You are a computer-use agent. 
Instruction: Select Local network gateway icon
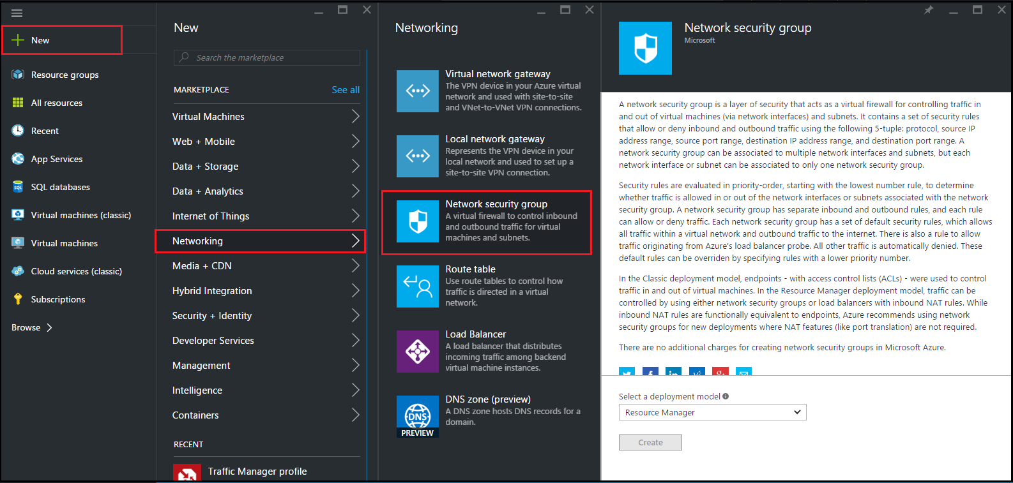tap(418, 156)
